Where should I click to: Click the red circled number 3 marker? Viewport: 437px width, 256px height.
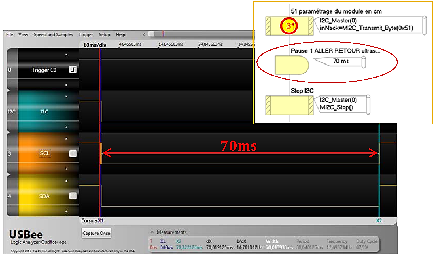point(289,26)
